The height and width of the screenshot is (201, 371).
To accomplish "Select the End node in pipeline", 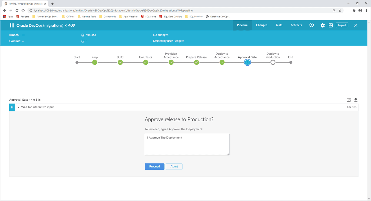I will point(291,62).
